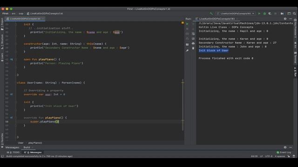Click the build project hammer icon
298x167 pixels.
point(211,13)
